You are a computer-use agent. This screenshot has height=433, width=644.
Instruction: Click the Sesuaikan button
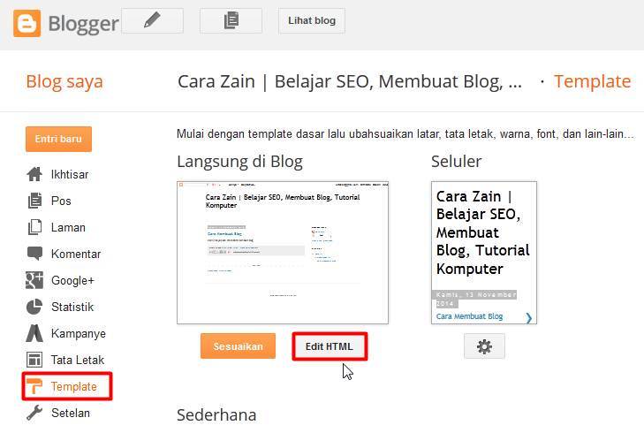239,346
